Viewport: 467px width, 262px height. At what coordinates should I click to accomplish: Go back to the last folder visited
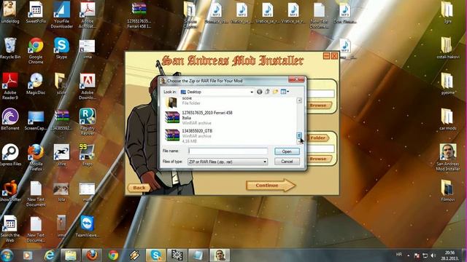click(x=260, y=92)
